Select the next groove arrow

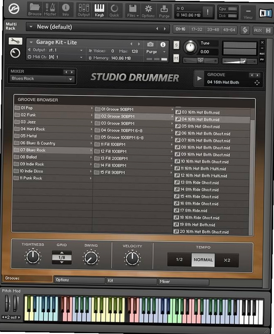[x=258, y=75]
